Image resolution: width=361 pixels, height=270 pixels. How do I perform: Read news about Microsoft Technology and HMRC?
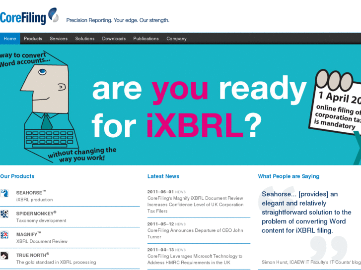click(x=195, y=259)
